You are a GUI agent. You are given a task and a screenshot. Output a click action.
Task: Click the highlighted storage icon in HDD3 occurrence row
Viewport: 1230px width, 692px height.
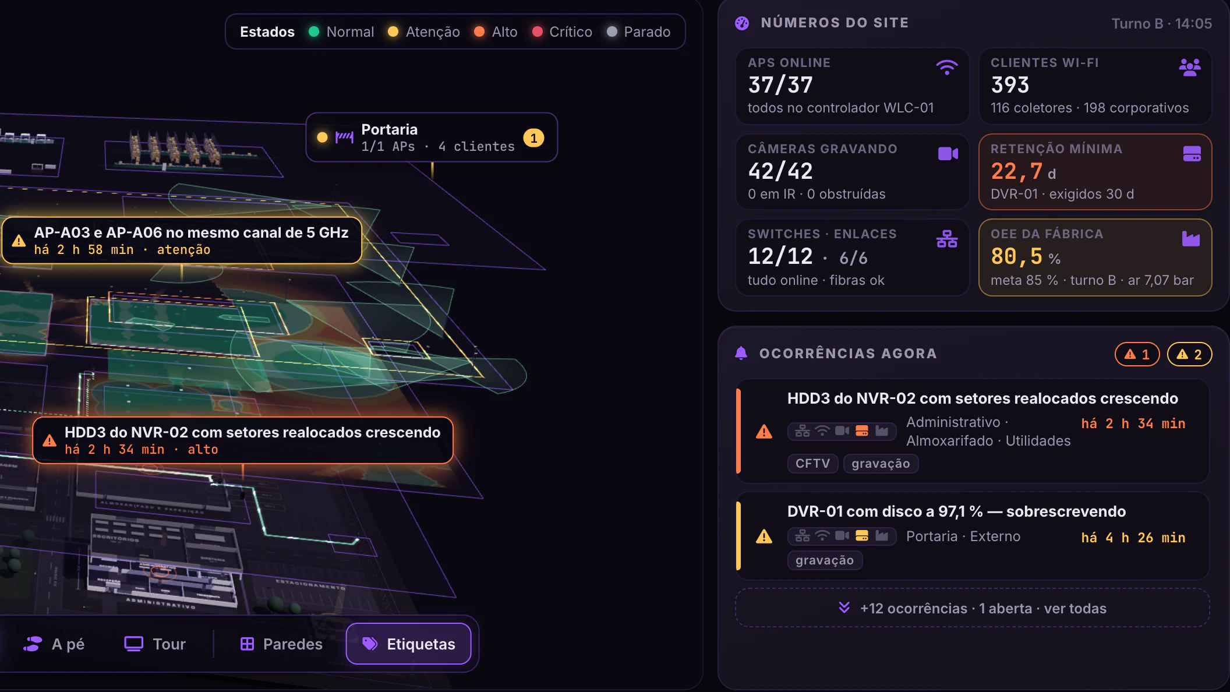click(x=862, y=431)
